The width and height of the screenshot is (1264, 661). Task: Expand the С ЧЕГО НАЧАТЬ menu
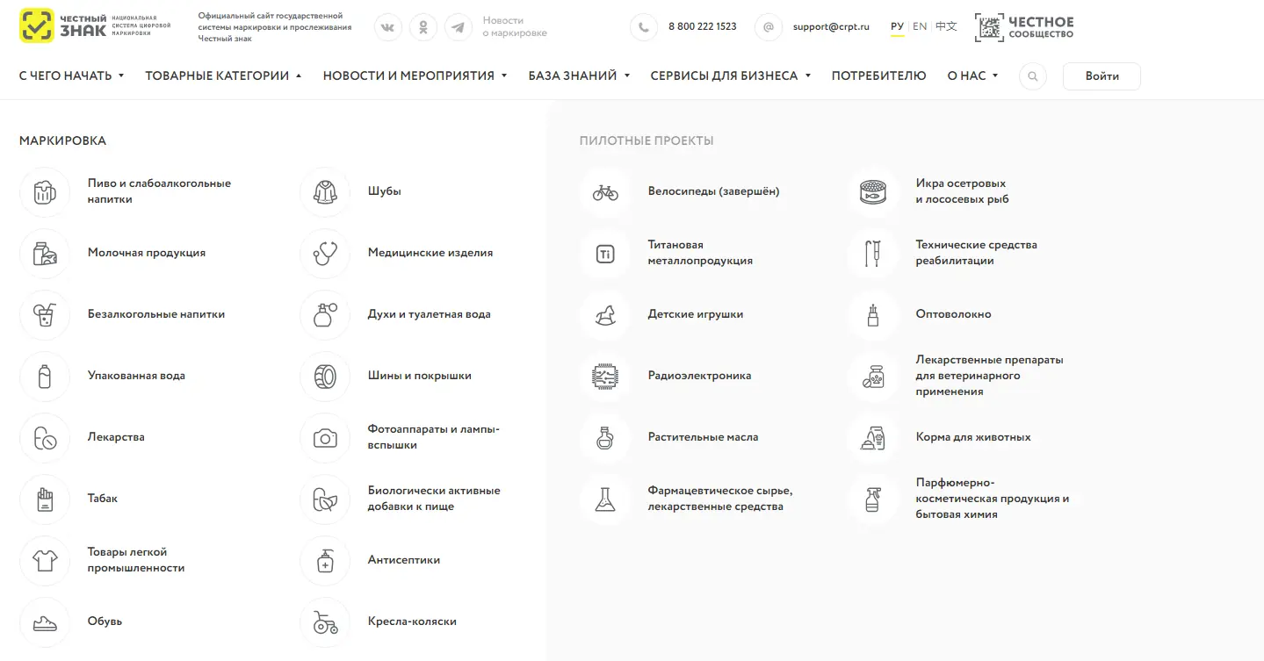[71, 76]
